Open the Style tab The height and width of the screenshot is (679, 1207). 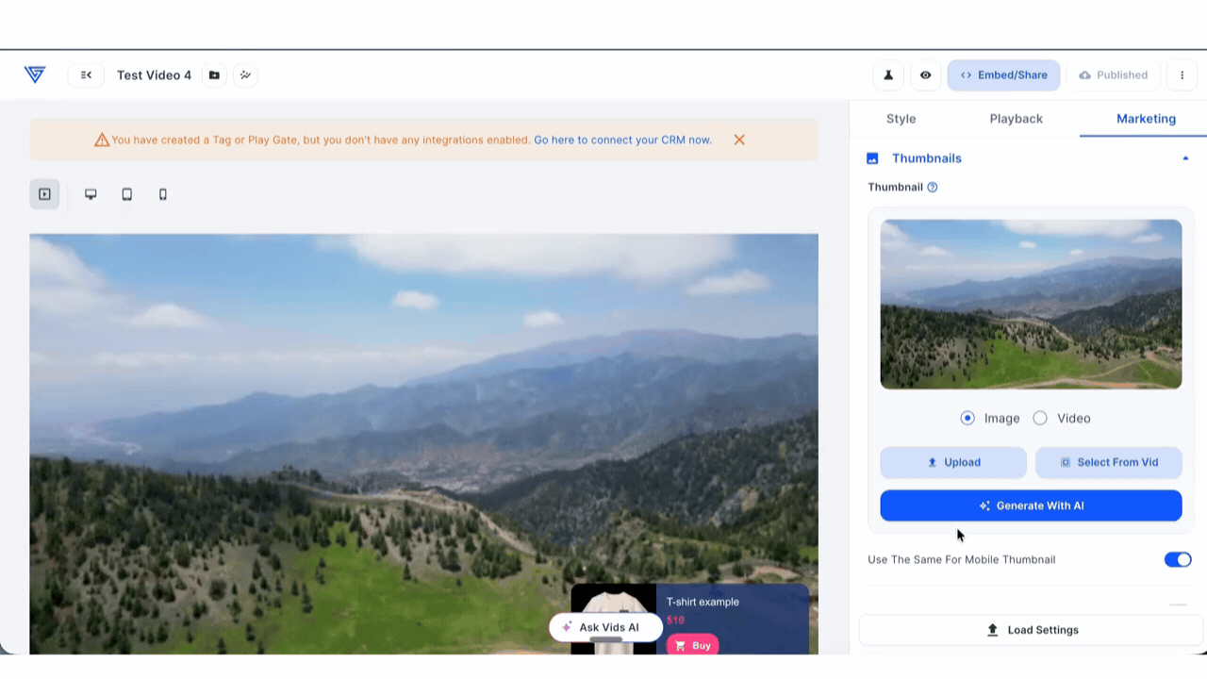pyautogui.click(x=901, y=119)
